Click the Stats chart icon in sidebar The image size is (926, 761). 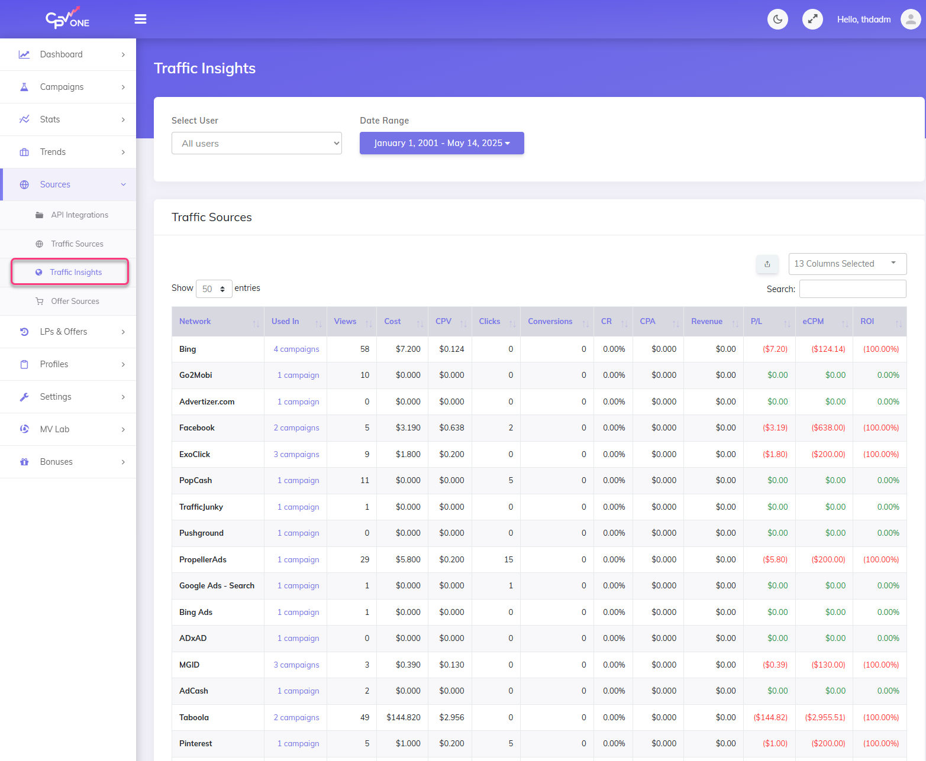[24, 119]
